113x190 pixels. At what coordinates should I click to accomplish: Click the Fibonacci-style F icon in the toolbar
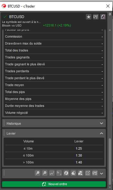66,173
